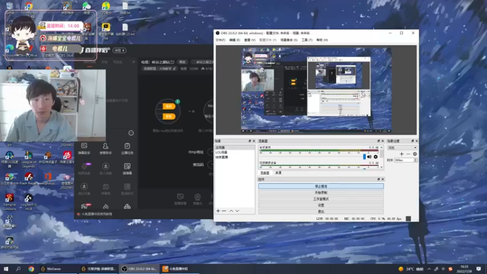Click the circular minus icon below webcam preview

point(131,133)
